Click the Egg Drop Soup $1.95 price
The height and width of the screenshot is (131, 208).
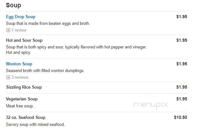click(181, 17)
